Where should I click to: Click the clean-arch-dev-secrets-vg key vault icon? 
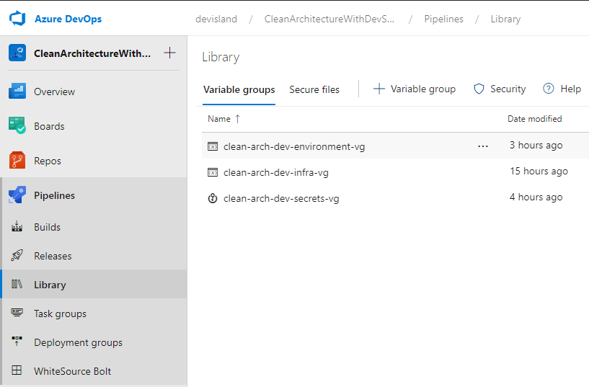pyautogui.click(x=213, y=198)
